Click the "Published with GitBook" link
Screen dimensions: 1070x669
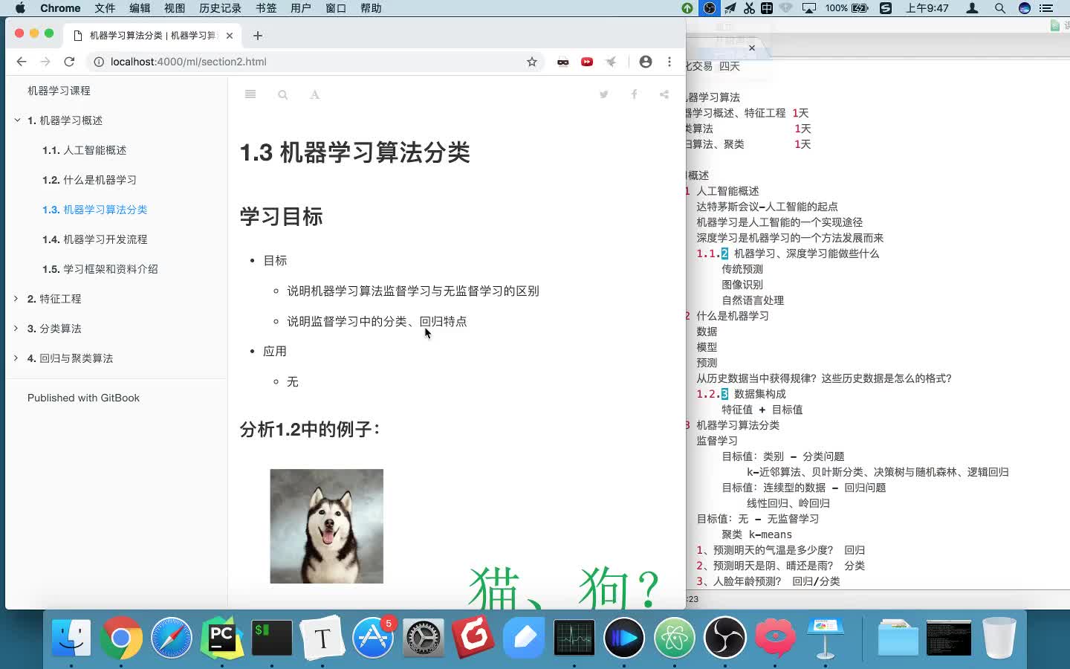point(83,398)
